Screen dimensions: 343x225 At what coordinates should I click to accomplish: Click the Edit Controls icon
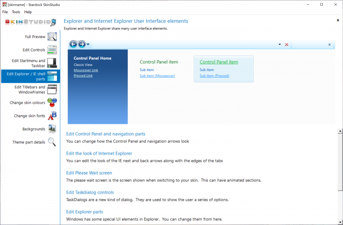[52, 50]
